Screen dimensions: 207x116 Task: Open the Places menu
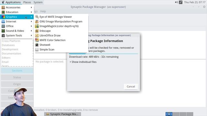point(27,2)
